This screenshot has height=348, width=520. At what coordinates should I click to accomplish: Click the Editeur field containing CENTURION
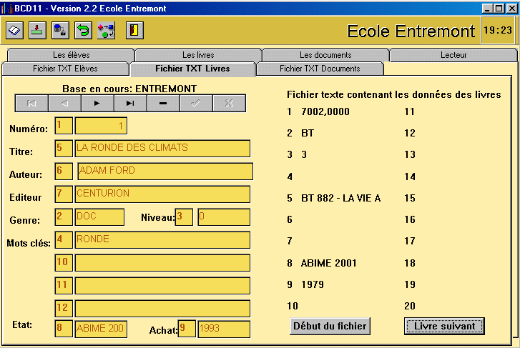[x=162, y=194]
